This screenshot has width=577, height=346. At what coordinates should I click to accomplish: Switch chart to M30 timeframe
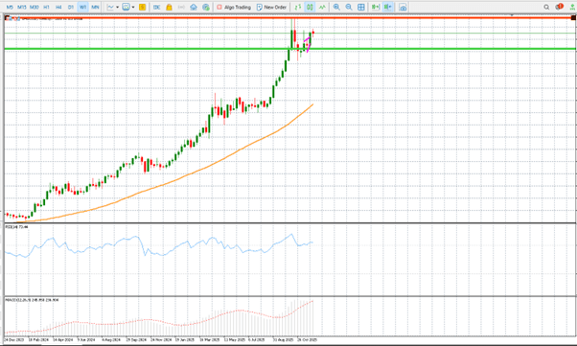(x=35, y=7)
